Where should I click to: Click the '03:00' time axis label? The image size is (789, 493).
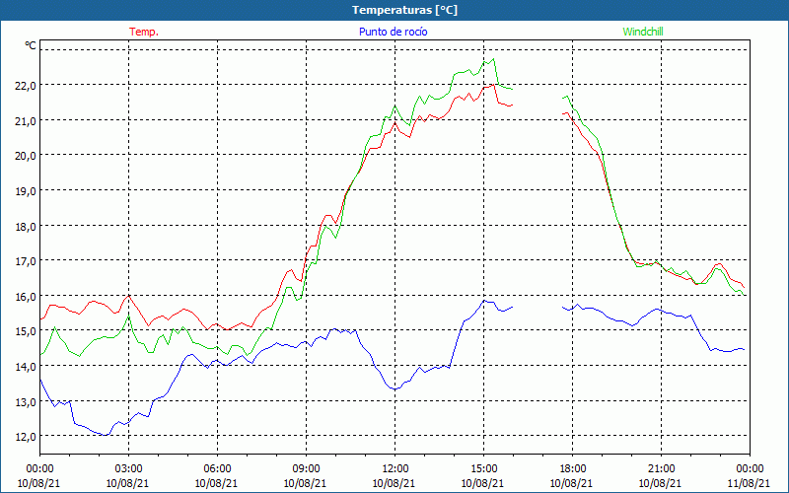(128, 469)
